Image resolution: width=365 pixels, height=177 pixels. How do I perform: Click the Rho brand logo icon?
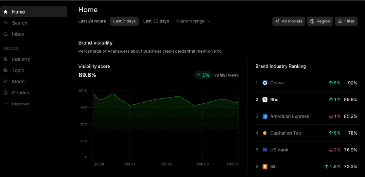pyautogui.click(x=265, y=100)
